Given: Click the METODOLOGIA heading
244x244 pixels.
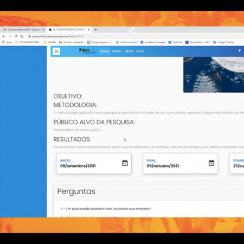Looking at the screenshot, I should point(75,105).
